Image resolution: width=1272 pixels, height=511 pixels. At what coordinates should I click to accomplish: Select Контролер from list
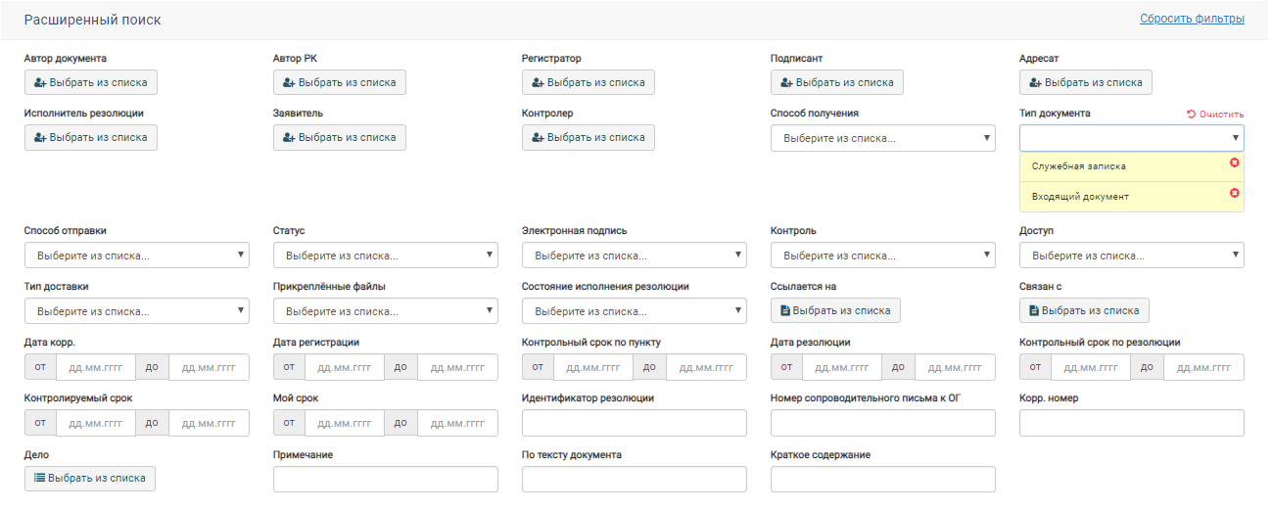pos(588,138)
